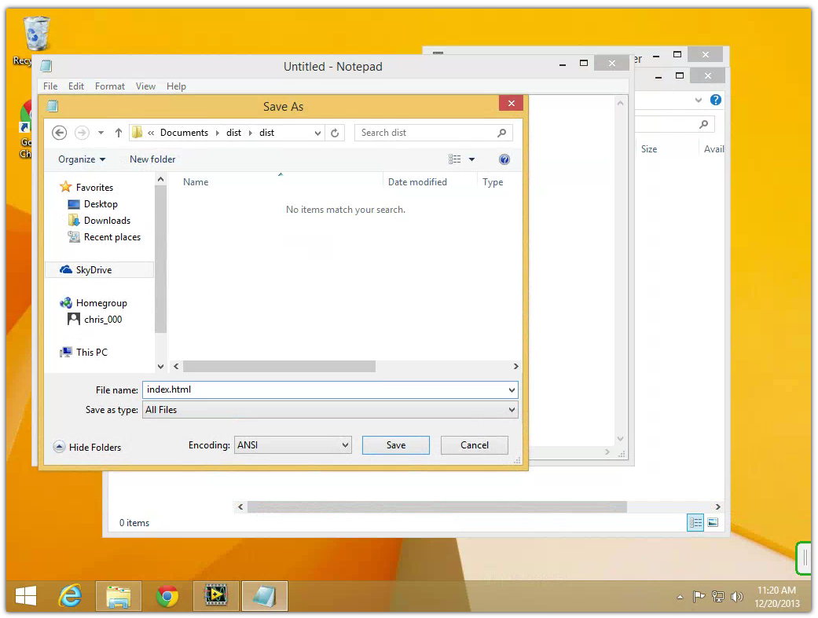Click the Back arrow in Save As dialog
This screenshot has width=818, height=618.
[59, 133]
